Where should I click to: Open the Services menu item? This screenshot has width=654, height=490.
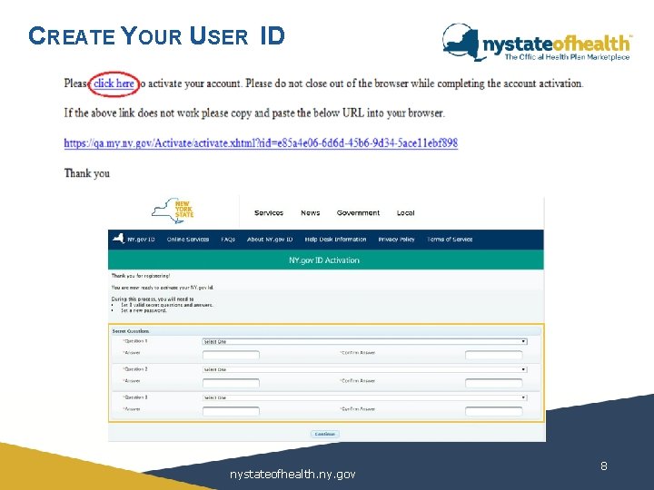[269, 213]
